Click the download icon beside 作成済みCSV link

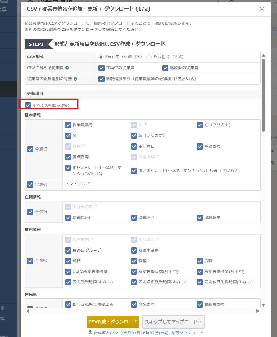click(x=90, y=332)
